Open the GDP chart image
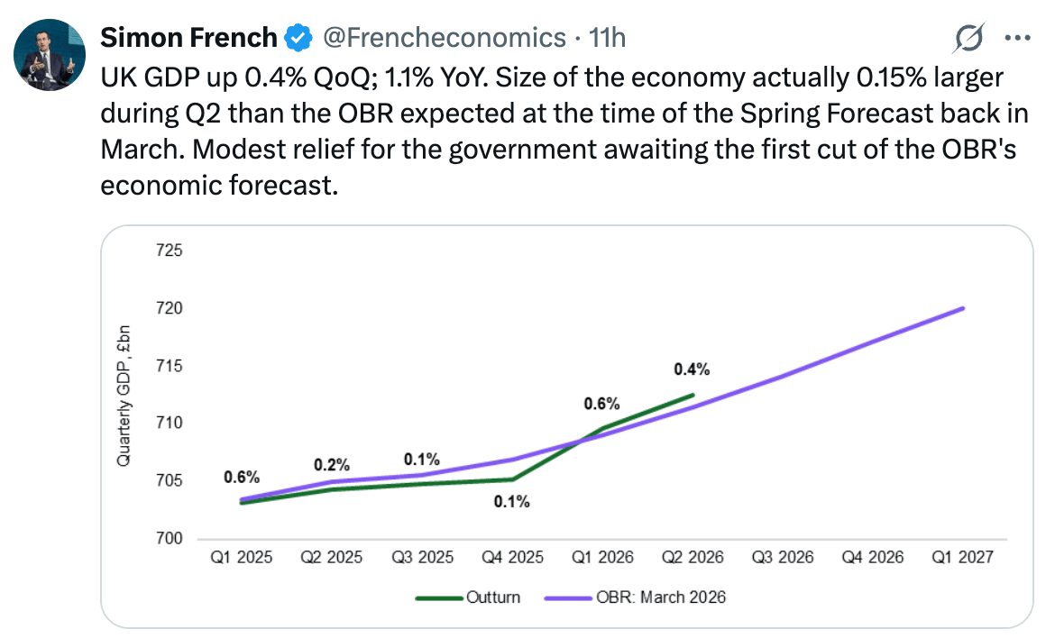This screenshot has height=638, width=1055. click(x=566, y=427)
